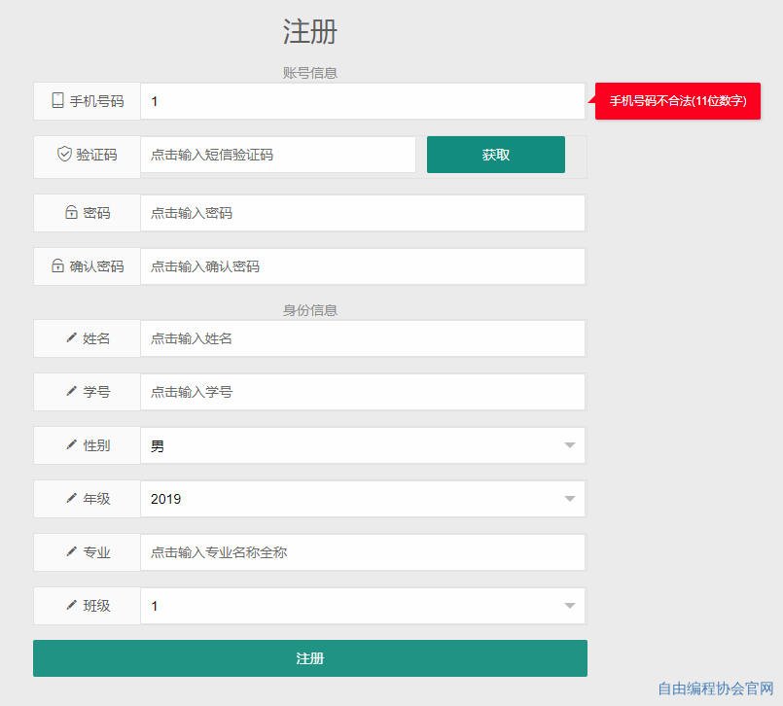Focus the 点击输入学号 student ID field
The image size is (783, 706).
point(363,392)
